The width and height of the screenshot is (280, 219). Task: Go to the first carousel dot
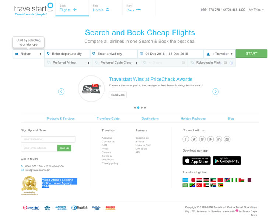[x=135, y=107]
